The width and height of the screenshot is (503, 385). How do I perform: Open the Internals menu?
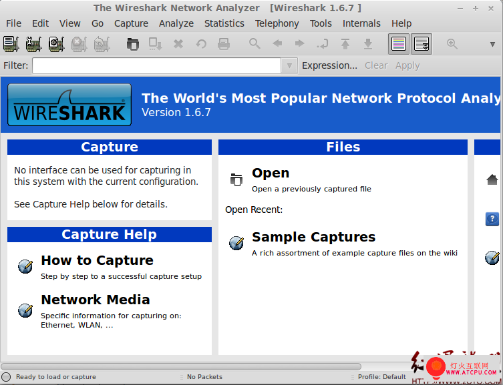[x=361, y=23]
